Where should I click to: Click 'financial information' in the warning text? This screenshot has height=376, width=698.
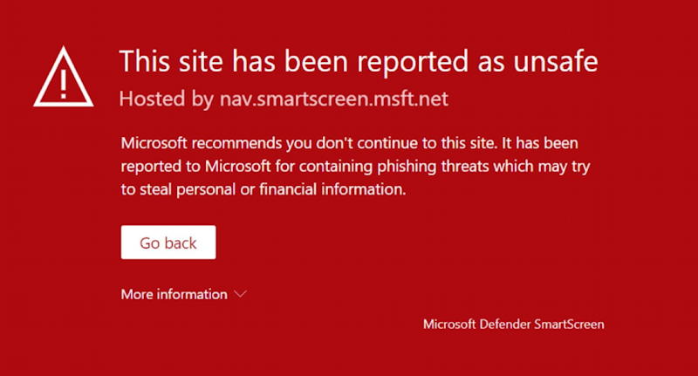pyautogui.click(x=332, y=189)
